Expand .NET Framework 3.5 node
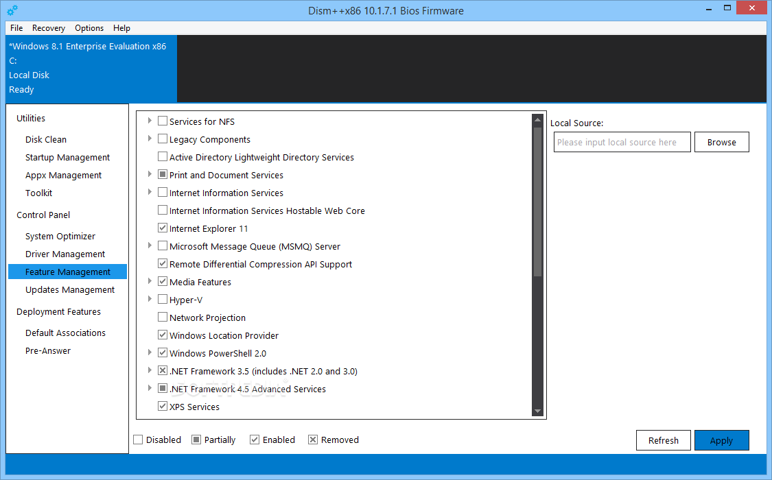772x480 pixels. coord(150,370)
